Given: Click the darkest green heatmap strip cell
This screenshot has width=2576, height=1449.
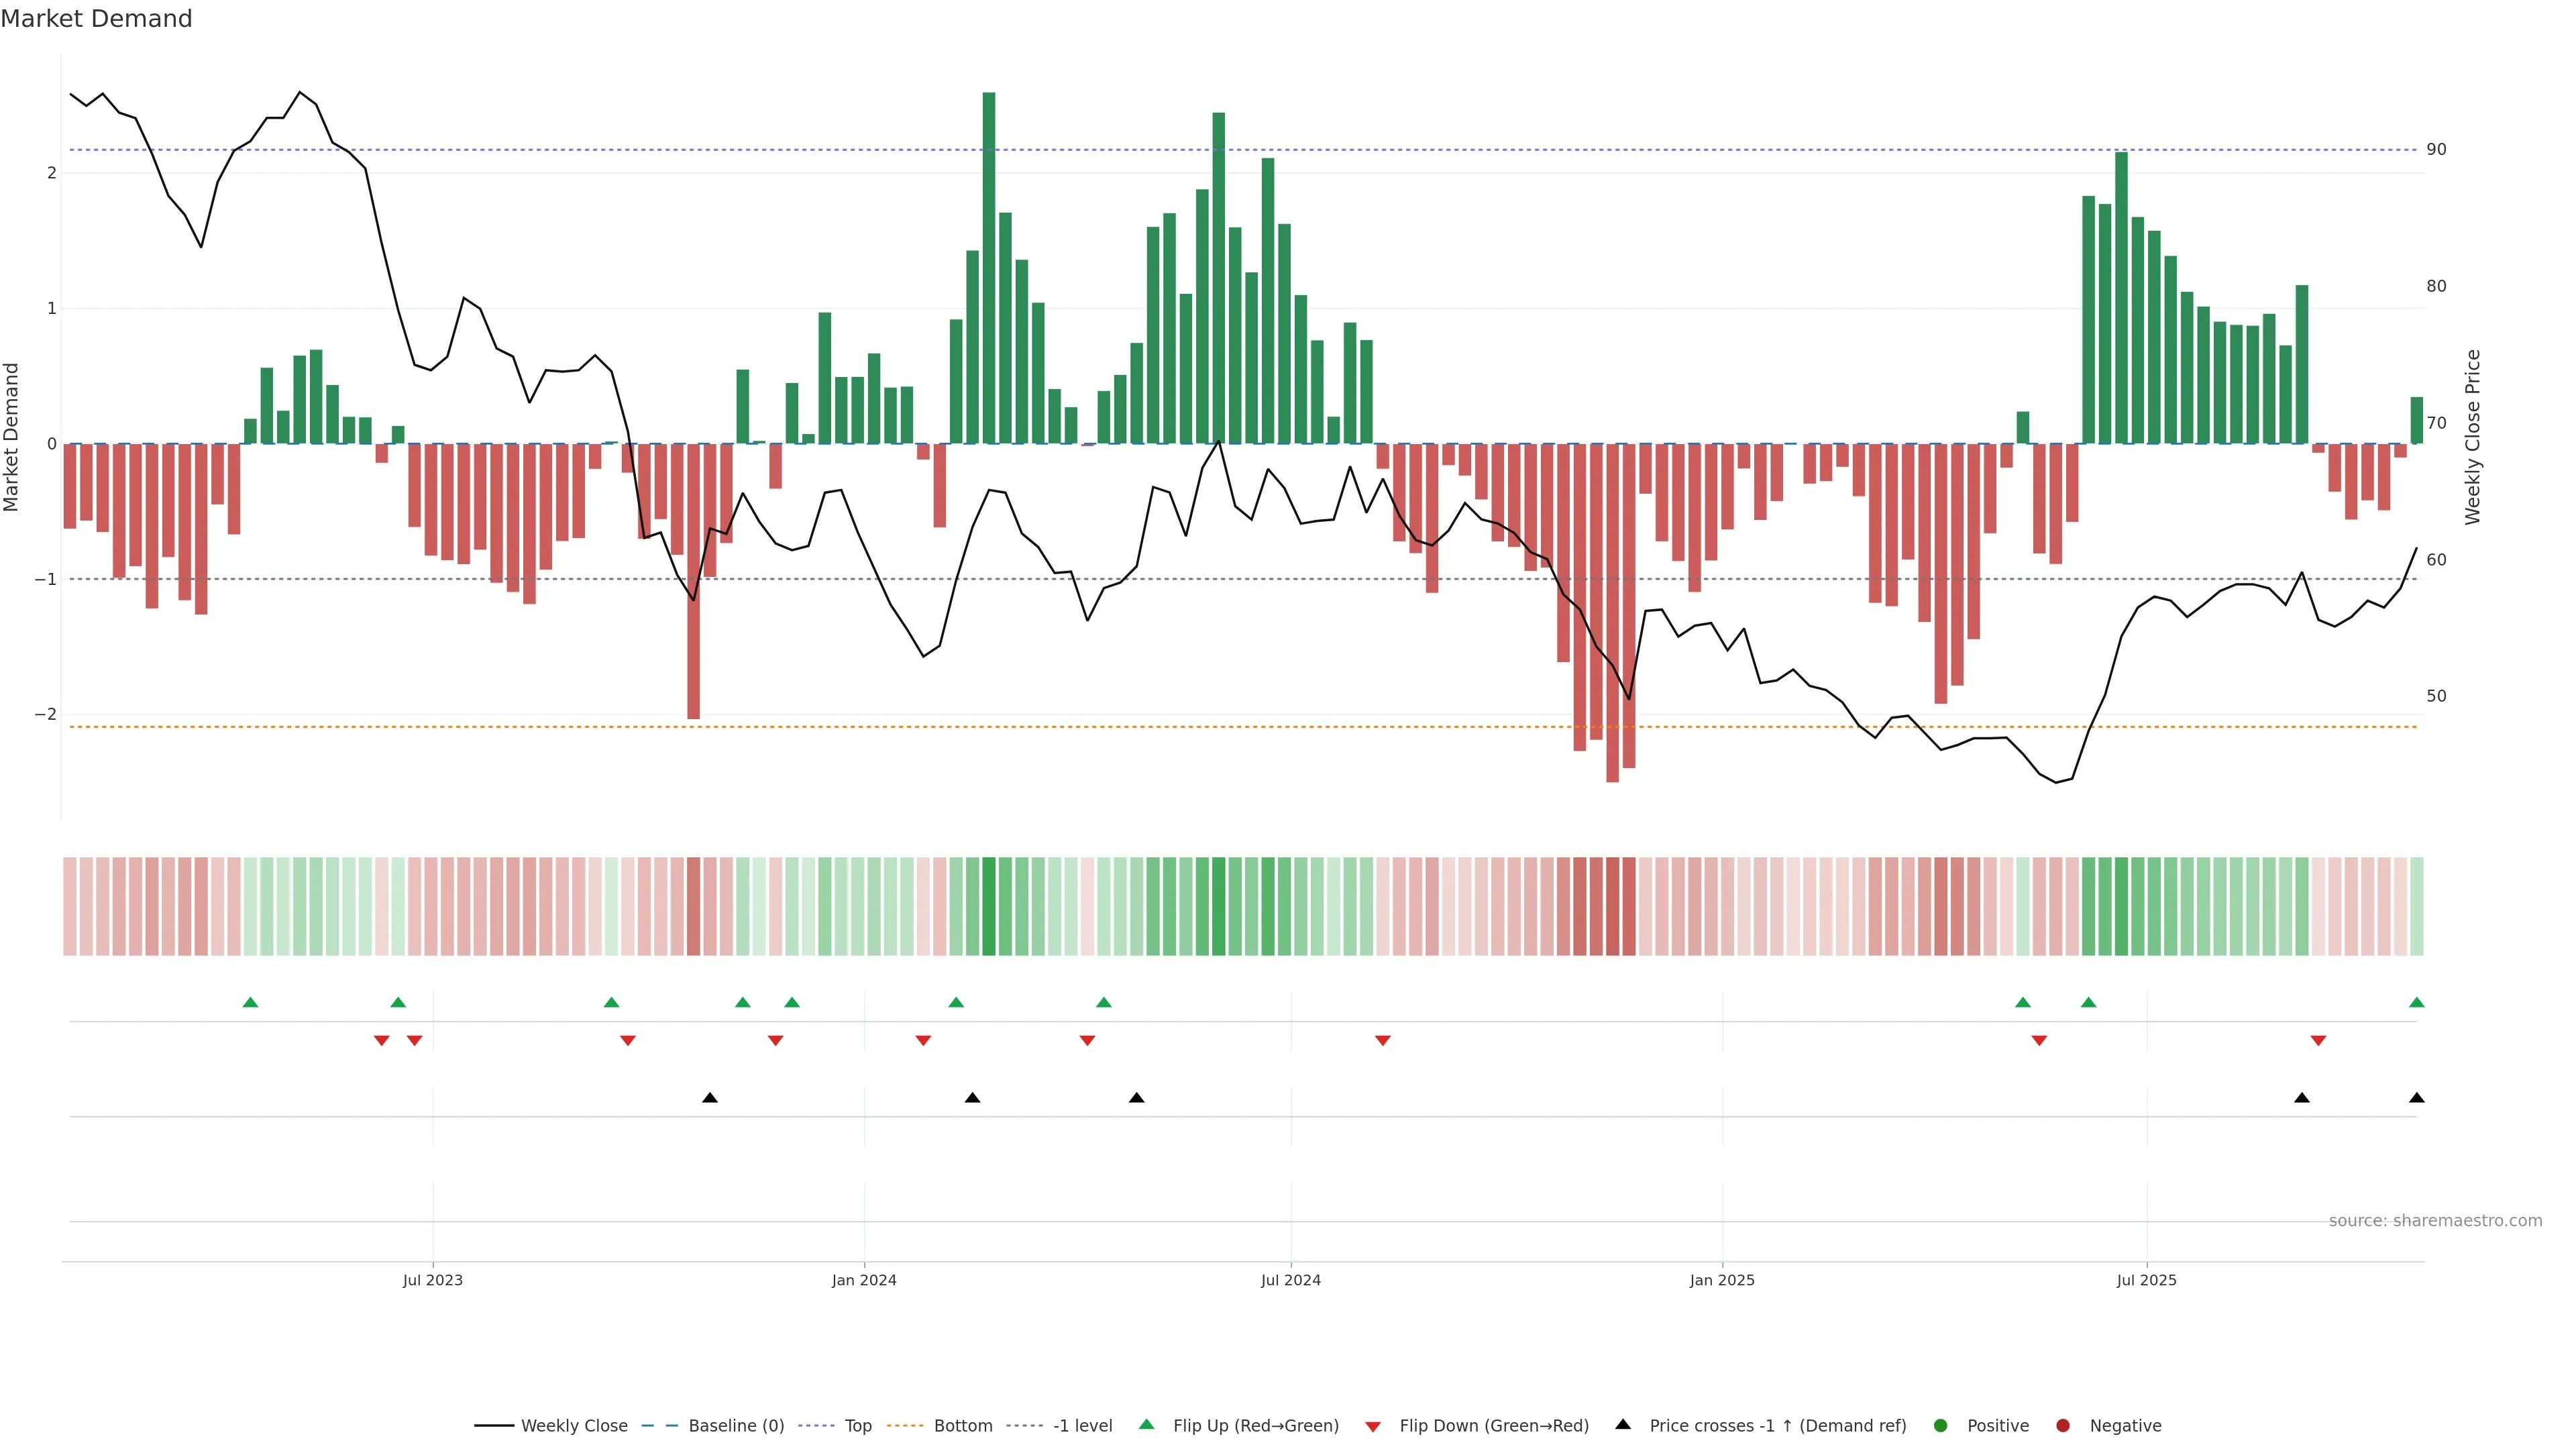Looking at the screenshot, I should click(x=988, y=906).
